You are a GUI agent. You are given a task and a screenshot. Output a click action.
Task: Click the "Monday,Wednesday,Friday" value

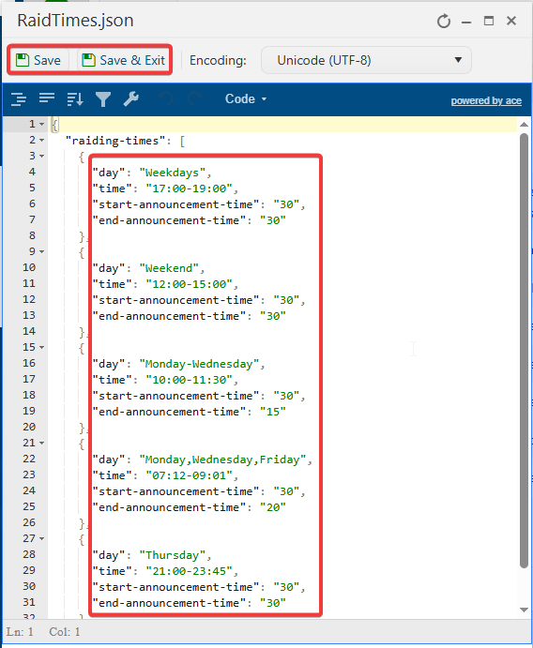223,460
